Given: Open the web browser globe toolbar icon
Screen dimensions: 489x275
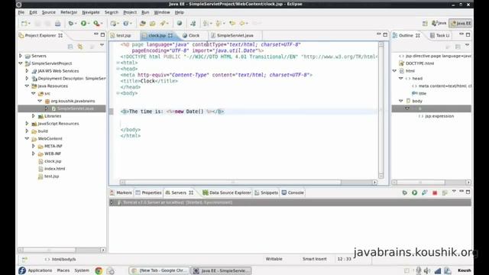Looking at the screenshot, I should (180, 23).
